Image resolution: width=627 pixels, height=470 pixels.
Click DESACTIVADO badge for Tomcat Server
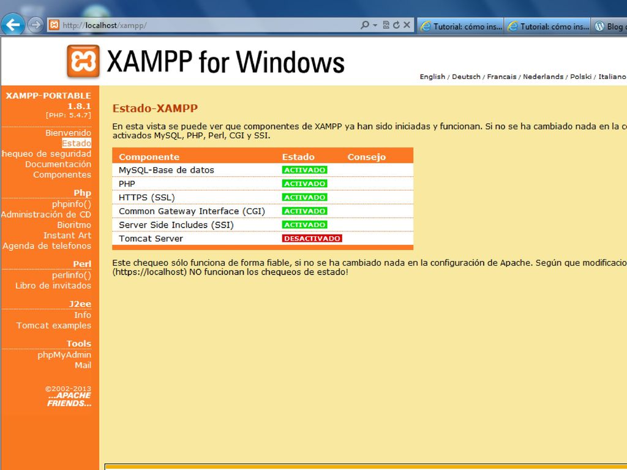[x=312, y=239]
